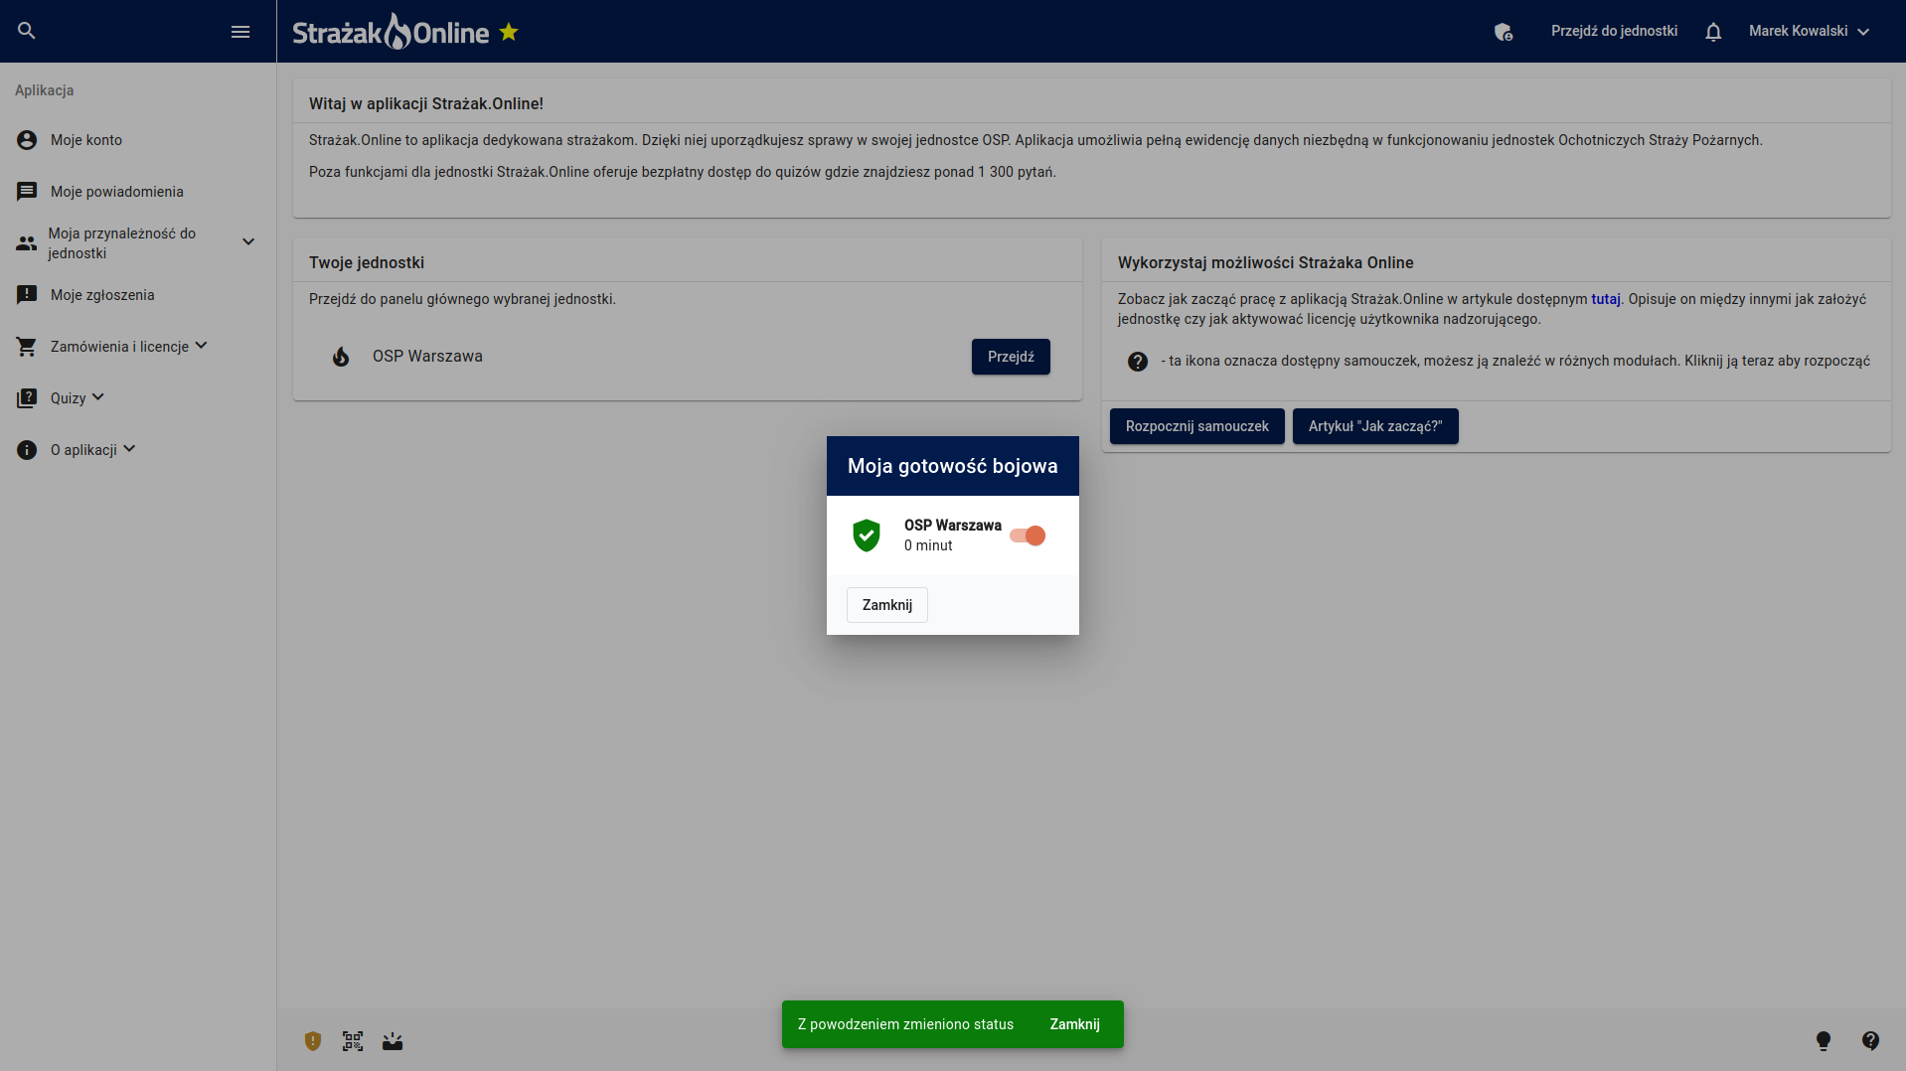Click the bottom bar shield warning icon

point(313,1041)
